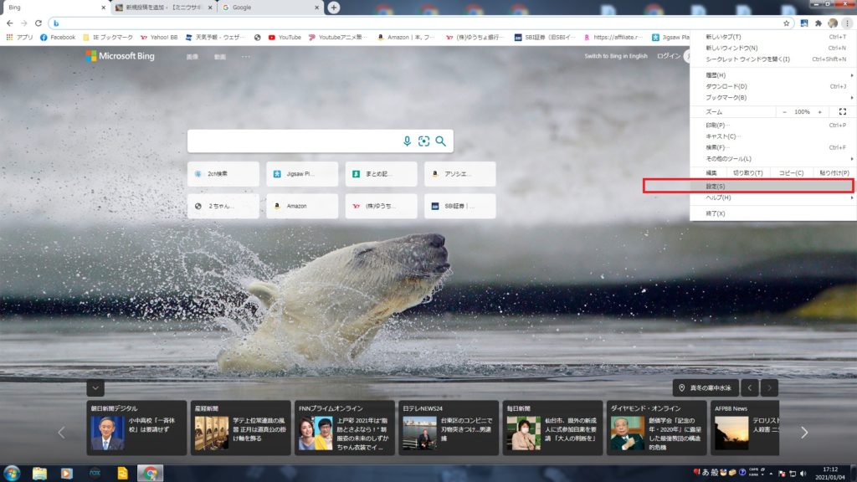Open Bing visual search camera icon
This screenshot has width=857, height=482.
[x=423, y=141]
